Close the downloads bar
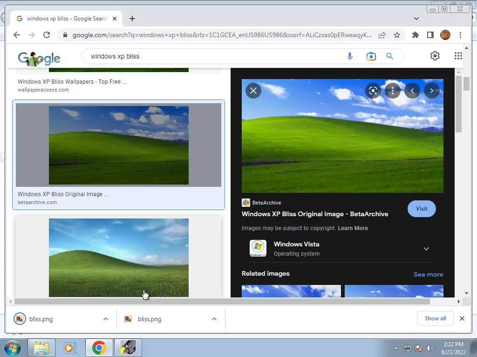The height and width of the screenshot is (357, 477). (462, 318)
